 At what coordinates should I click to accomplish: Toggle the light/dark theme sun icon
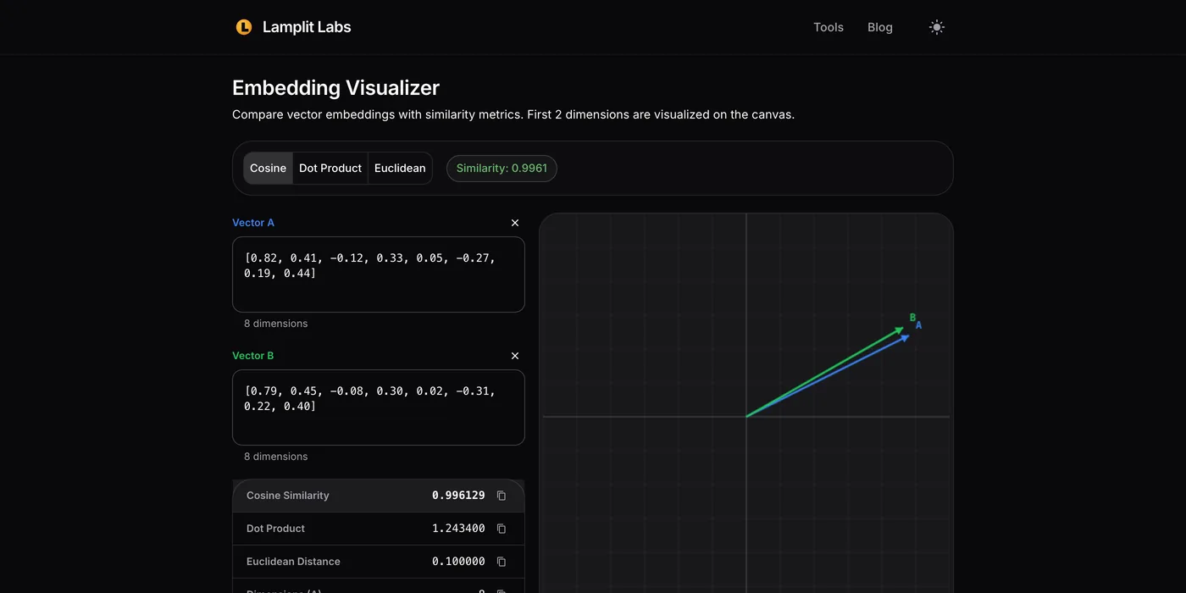[x=936, y=27]
